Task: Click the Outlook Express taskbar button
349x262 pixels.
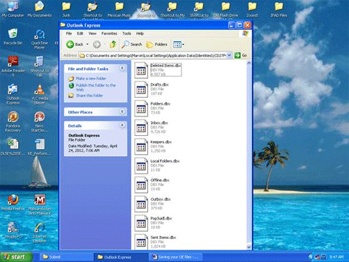Action: coord(121,257)
